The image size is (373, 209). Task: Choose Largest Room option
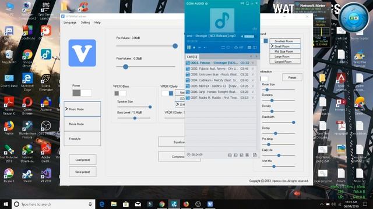click(285, 62)
